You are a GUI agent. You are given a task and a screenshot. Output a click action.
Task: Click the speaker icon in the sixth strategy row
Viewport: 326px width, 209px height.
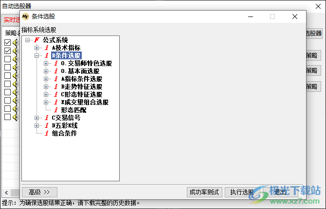click(x=16, y=84)
